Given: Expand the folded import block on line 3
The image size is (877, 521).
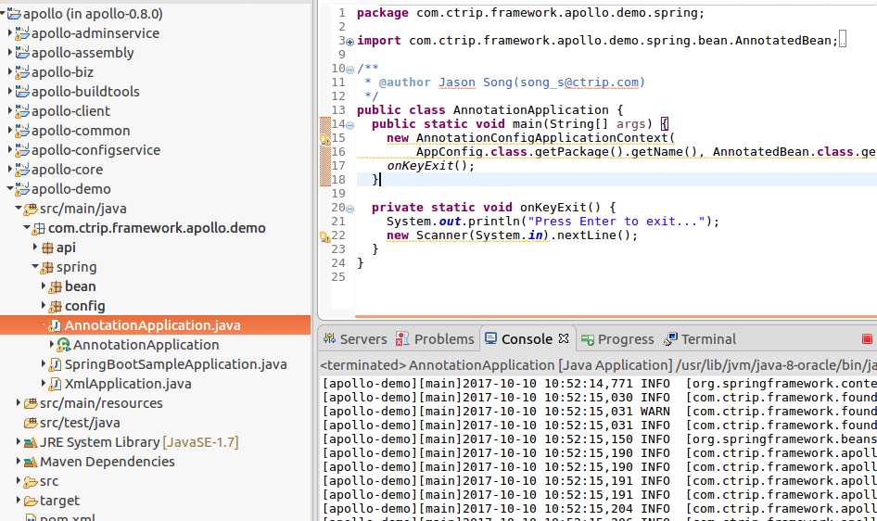Looking at the screenshot, I should pos(350,42).
